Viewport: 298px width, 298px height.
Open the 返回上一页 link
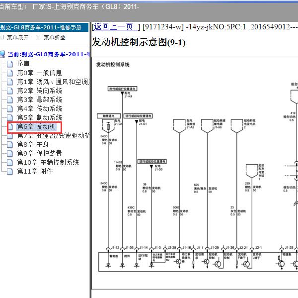tap(116, 27)
